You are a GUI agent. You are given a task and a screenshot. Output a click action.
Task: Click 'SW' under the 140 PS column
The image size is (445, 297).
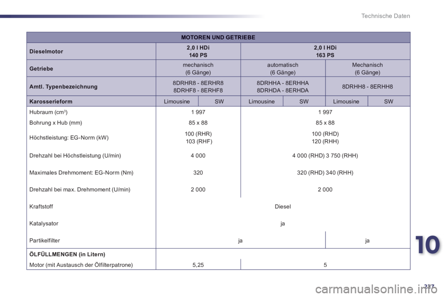tap(219, 102)
